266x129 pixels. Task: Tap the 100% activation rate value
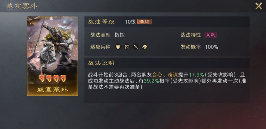(x=211, y=47)
